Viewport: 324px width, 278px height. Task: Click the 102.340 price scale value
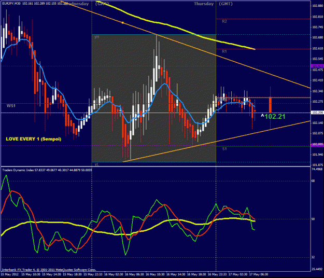(x=318, y=91)
